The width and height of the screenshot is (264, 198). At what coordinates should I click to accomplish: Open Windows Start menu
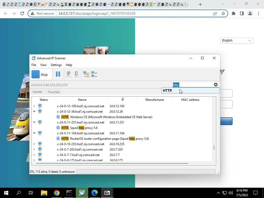6,193
